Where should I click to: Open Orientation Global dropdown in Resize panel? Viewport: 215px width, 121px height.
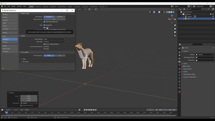29,103
